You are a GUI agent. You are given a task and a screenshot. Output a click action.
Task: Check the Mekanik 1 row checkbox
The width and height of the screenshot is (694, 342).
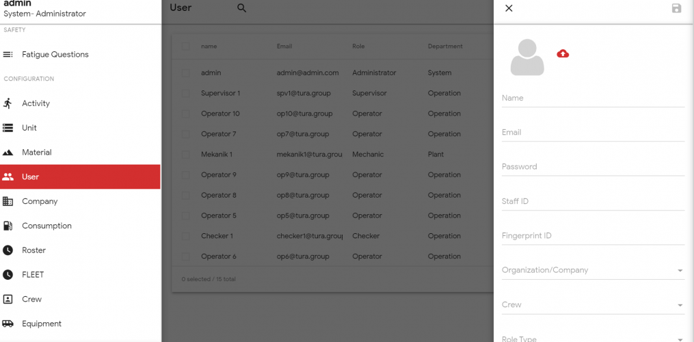pyautogui.click(x=186, y=155)
